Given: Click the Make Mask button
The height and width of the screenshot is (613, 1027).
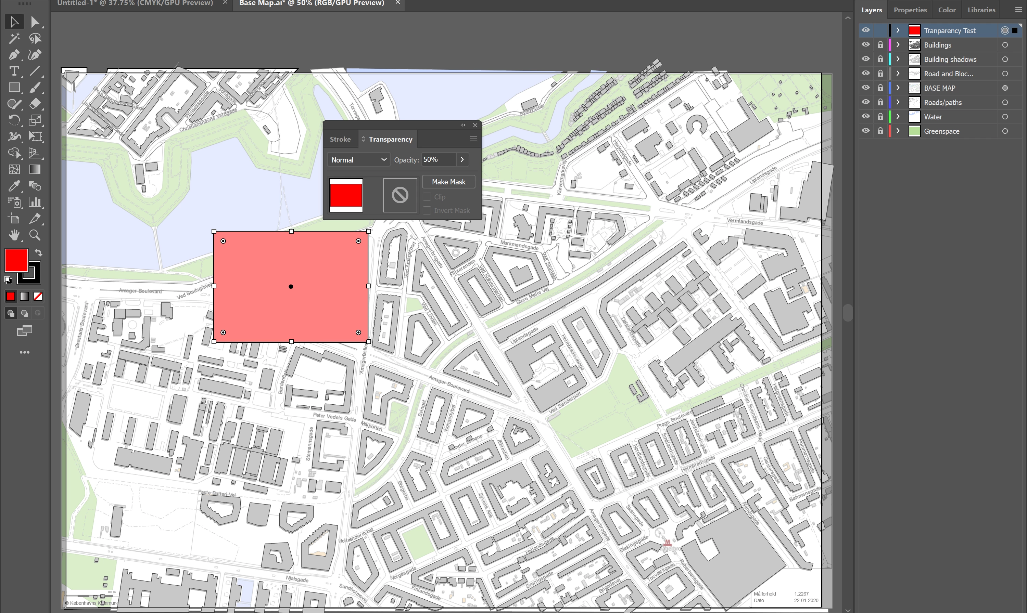Looking at the screenshot, I should coord(448,182).
